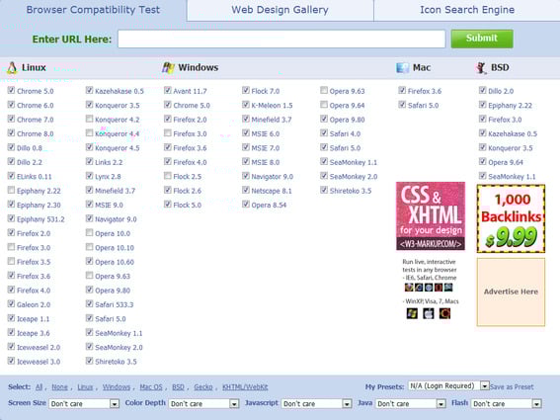Switch to Browser Compatibility Test tab
The width and height of the screenshot is (560, 420).
[x=93, y=10]
